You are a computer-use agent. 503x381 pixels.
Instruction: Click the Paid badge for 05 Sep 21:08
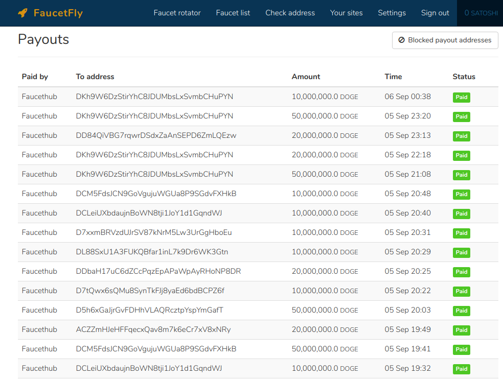[461, 175]
